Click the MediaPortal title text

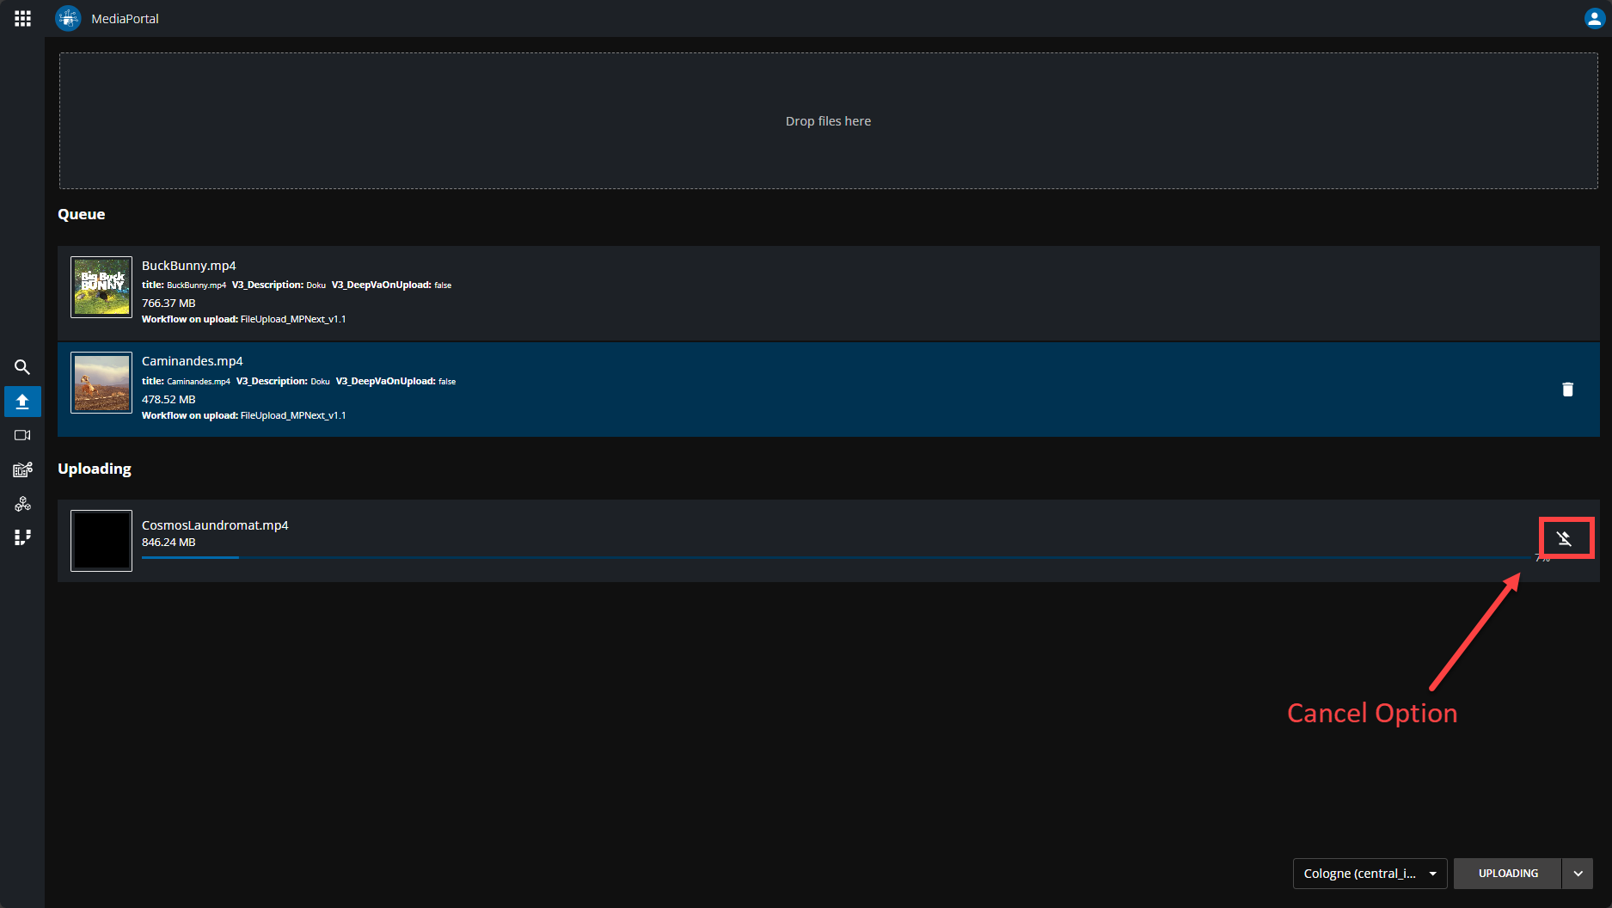(x=125, y=19)
